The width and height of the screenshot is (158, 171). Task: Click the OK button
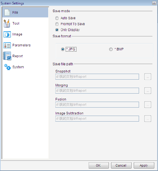click(x=99, y=165)
